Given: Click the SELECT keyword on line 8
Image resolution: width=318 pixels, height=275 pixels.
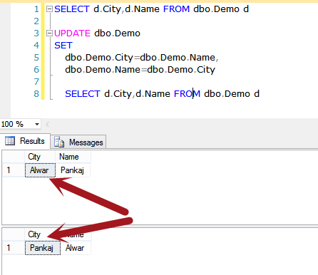Looking at the screenshot, I should pyautogui.click(x=83, y=94).
